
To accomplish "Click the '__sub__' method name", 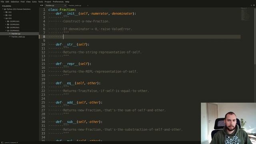I will coord(70,122).
